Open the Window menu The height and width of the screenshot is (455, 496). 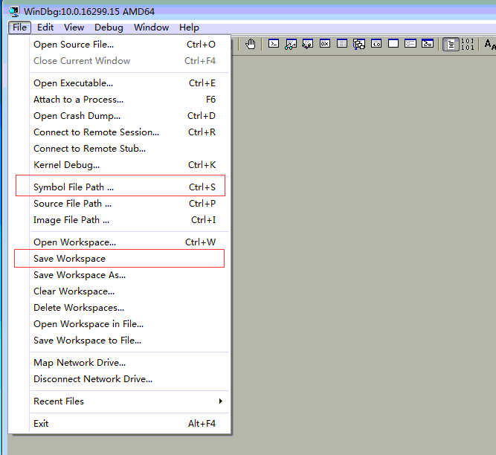[151, 28]
